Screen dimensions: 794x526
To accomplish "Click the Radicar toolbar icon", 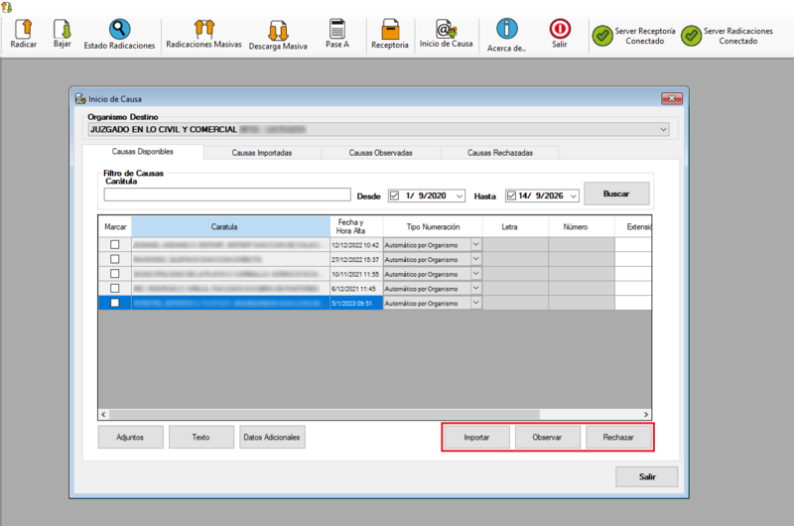I will point(23,30).
